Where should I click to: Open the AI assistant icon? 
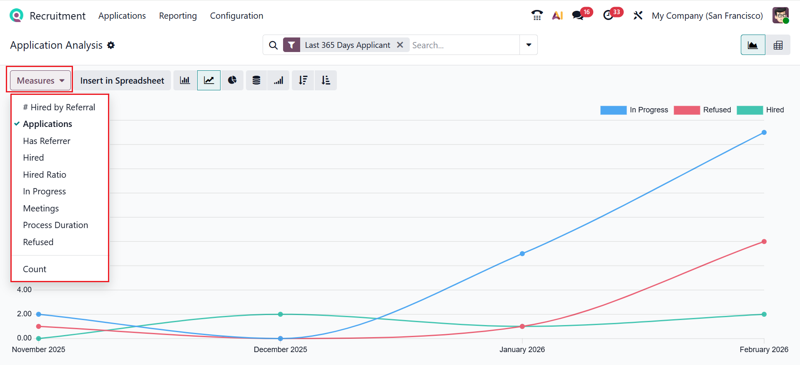pyautogui.click(x=557, y=16)
